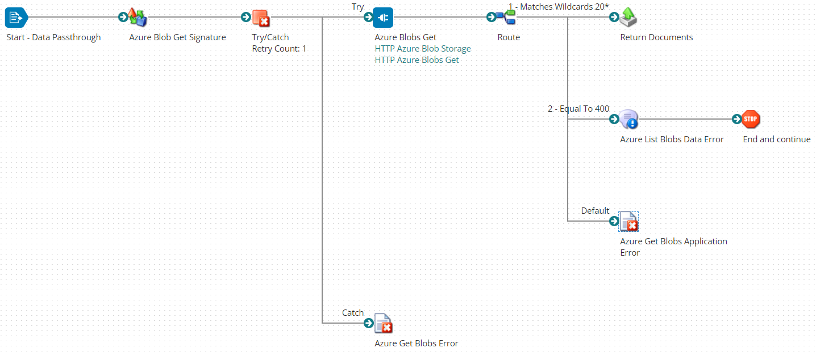Select the 2 - Equal To 400 route label
Screen dimensions: 816x352
point(578,109)
